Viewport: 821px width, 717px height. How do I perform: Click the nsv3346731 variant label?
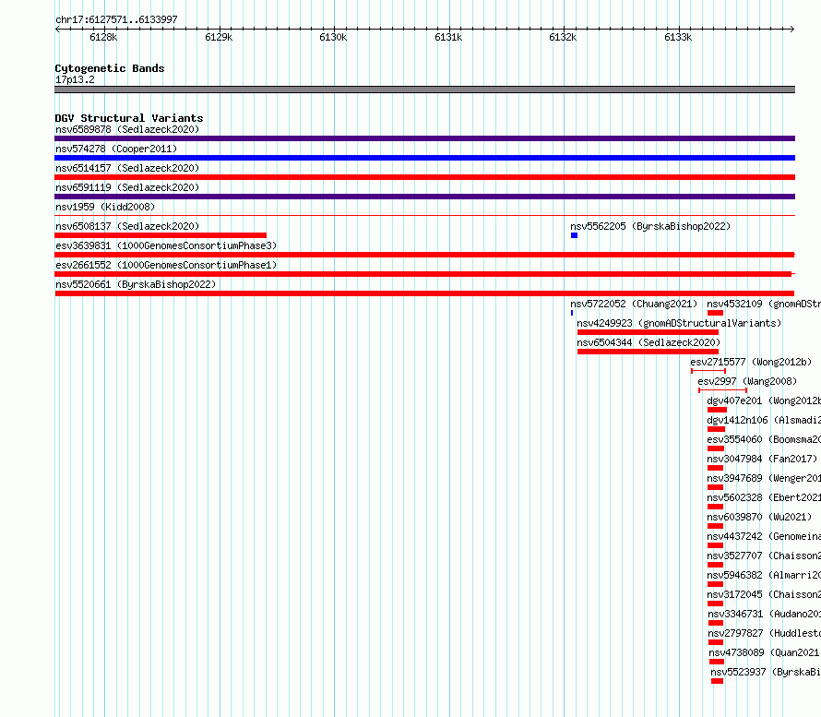click(765, 614)
